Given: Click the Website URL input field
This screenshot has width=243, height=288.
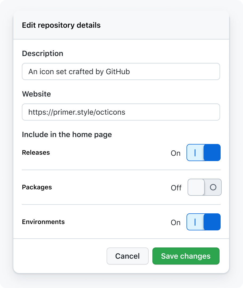Looking at the screenshot, I should pos(121,112).
